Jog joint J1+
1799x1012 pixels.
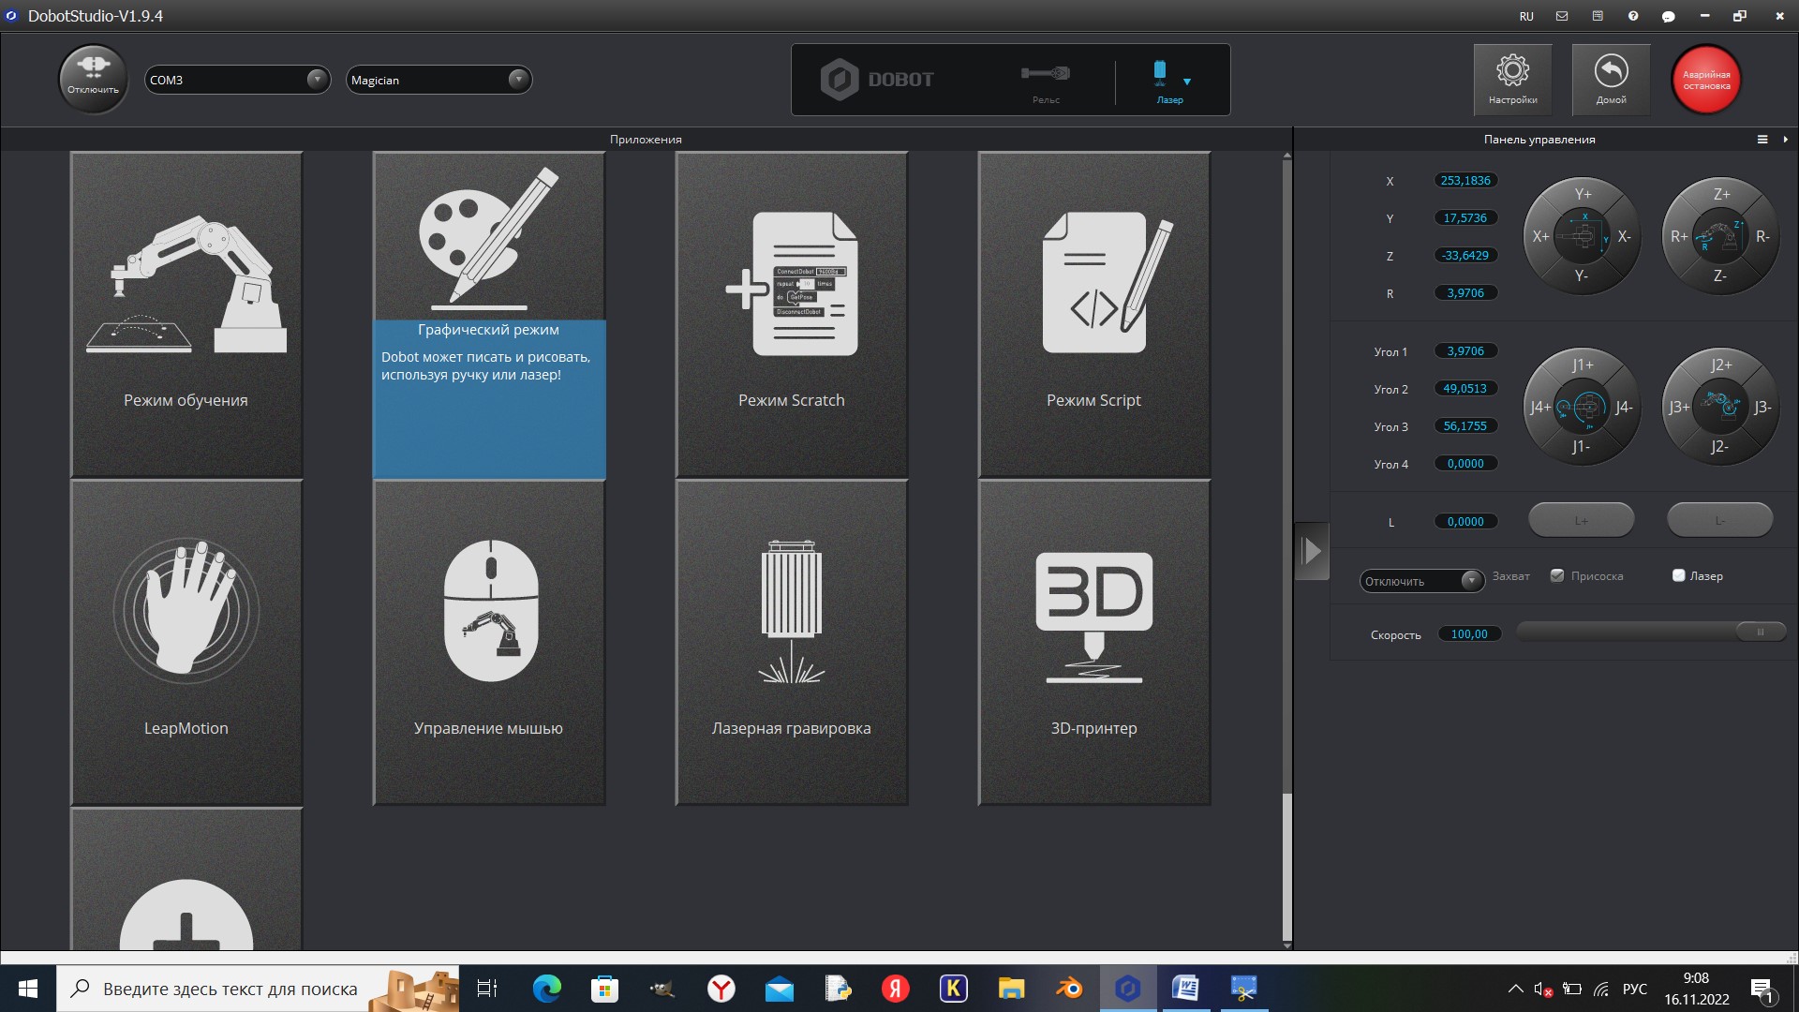pos(1583,365)
